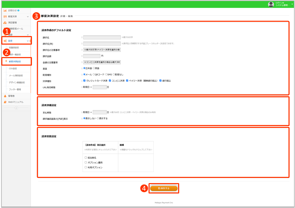Enable the 担当者名 checkbox
This screenshot has width=295, height=208.
86,157
